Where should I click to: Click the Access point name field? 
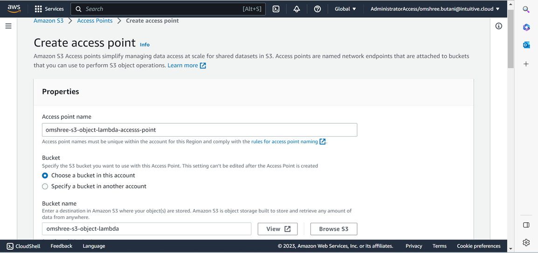(200, 130)
